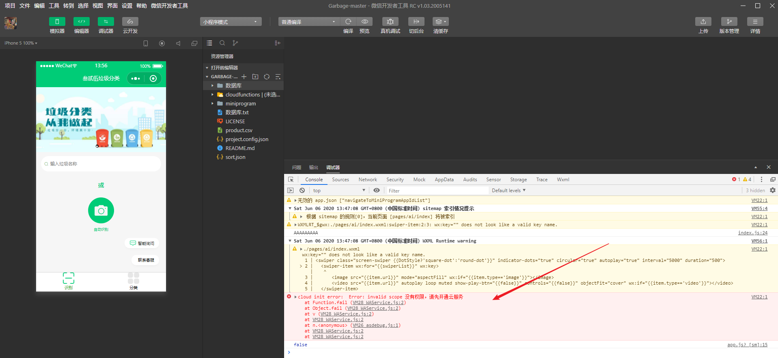This screenshot has height=358, width=778.
Task: Switch to the 输出 panel tab
Action: coord(314,167)
